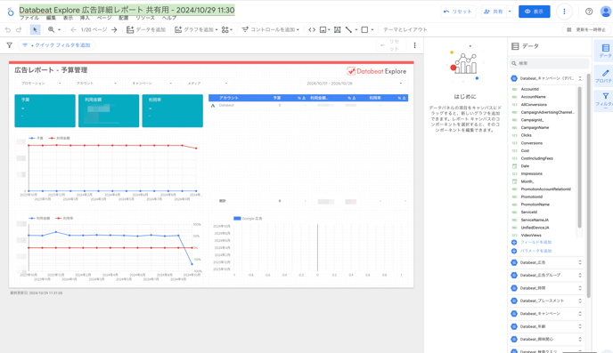Open the community visualizations icon menu

point(226,29)
